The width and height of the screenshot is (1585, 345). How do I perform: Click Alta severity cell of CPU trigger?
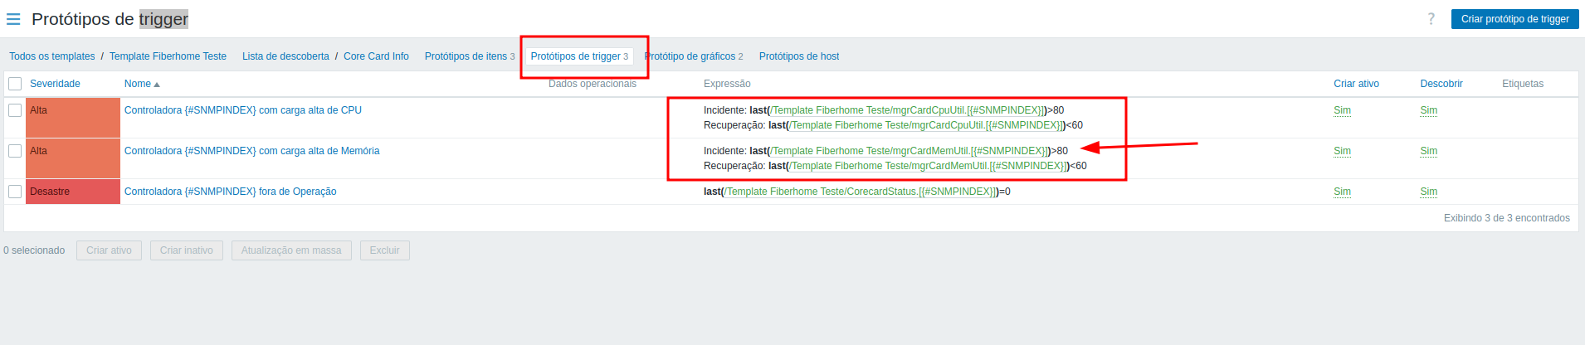click(x=73, y=118)
